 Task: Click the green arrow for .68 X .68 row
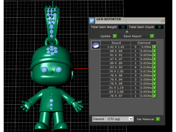(x=155, y=51)
